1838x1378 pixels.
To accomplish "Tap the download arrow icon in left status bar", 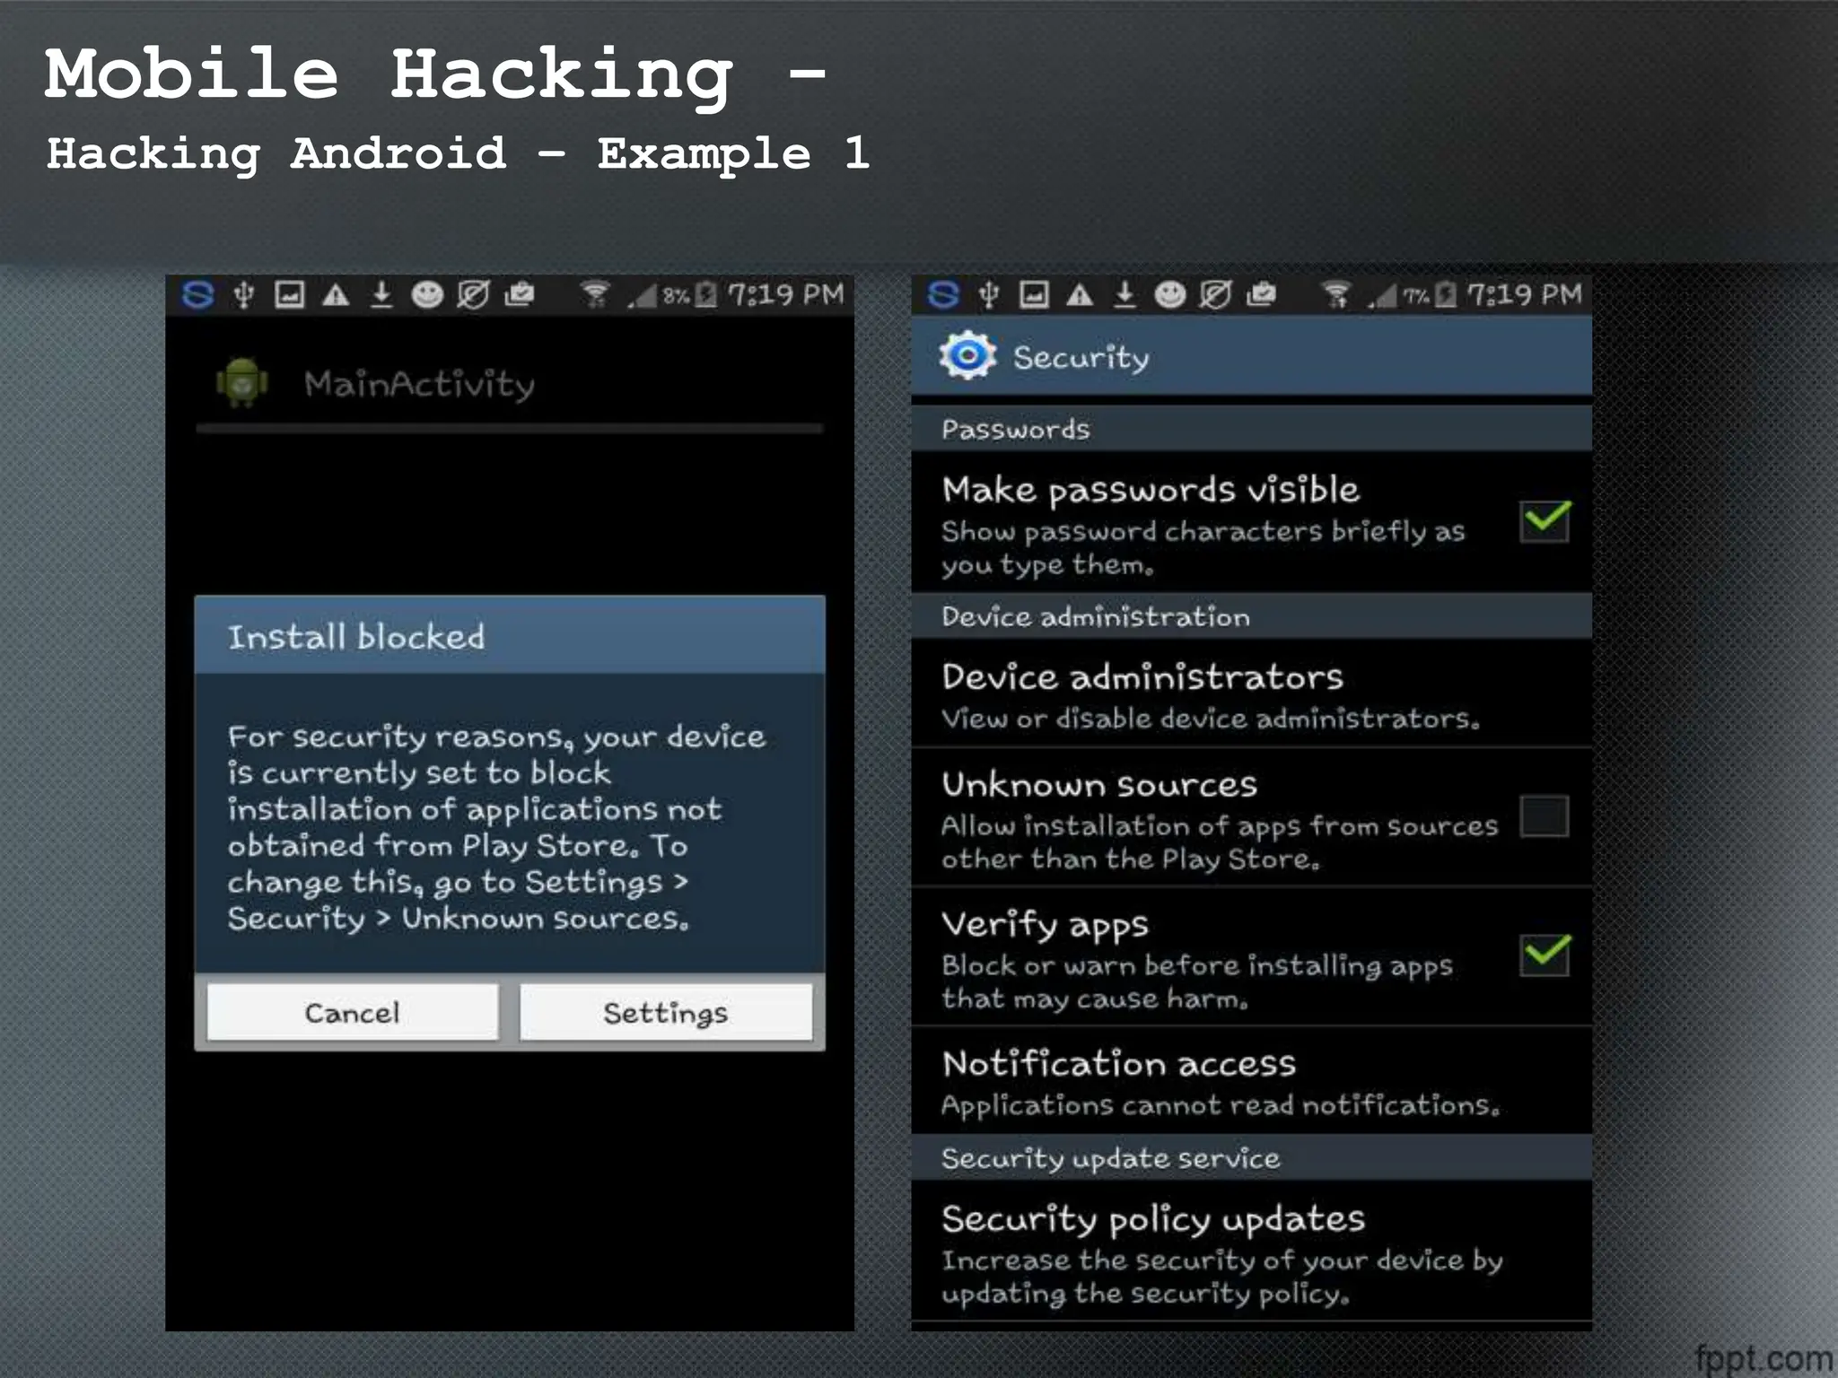I will click(381, 294).
